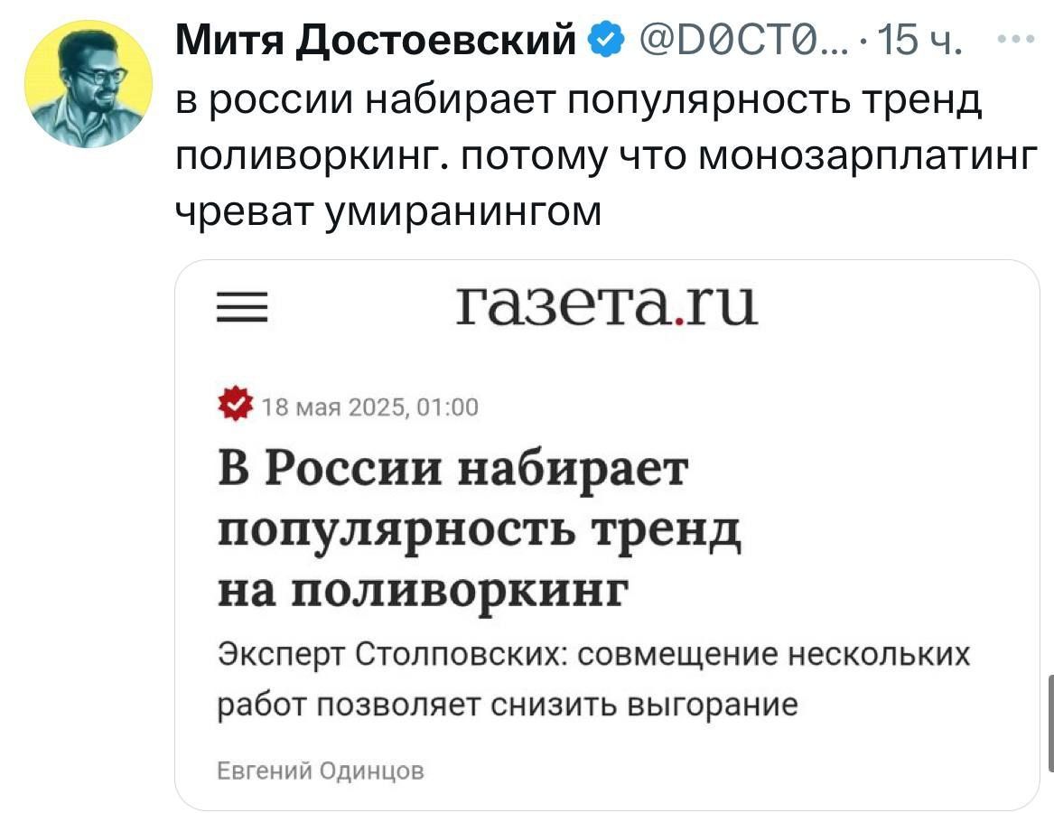1054x813 pixels.
Task: Click the @D0CT0… user handle
Action: coord(740,40)
